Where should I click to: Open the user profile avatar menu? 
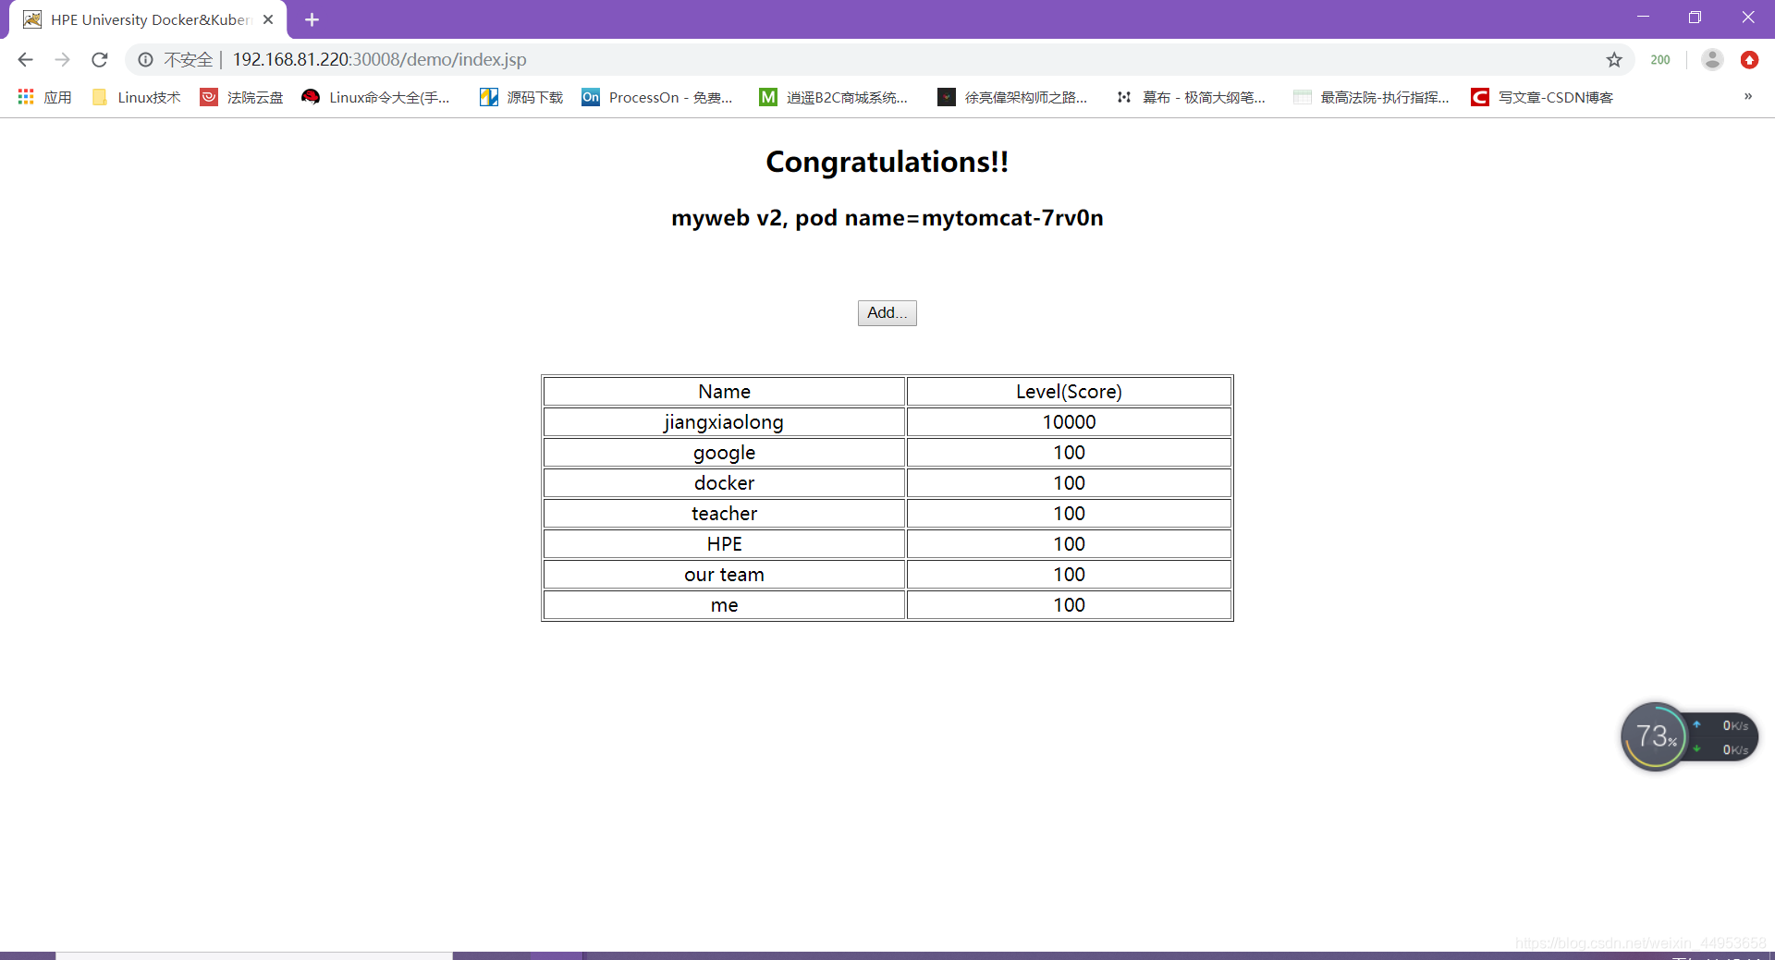(x=1712, y=60)
